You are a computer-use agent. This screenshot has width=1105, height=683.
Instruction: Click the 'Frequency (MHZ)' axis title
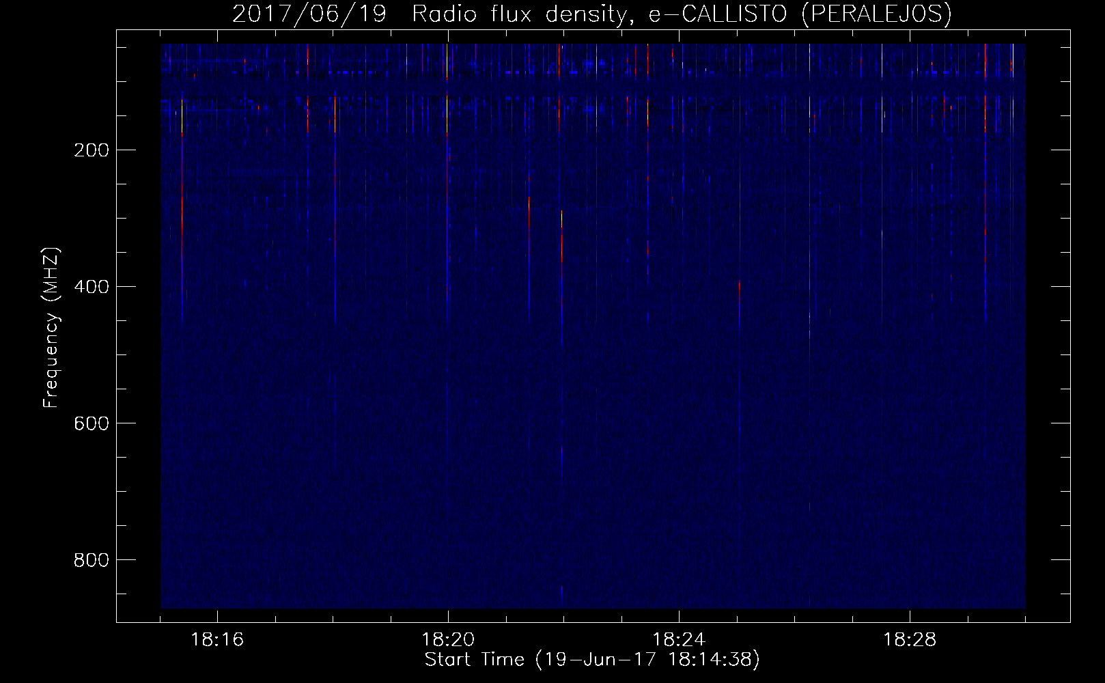coord(51,328)
